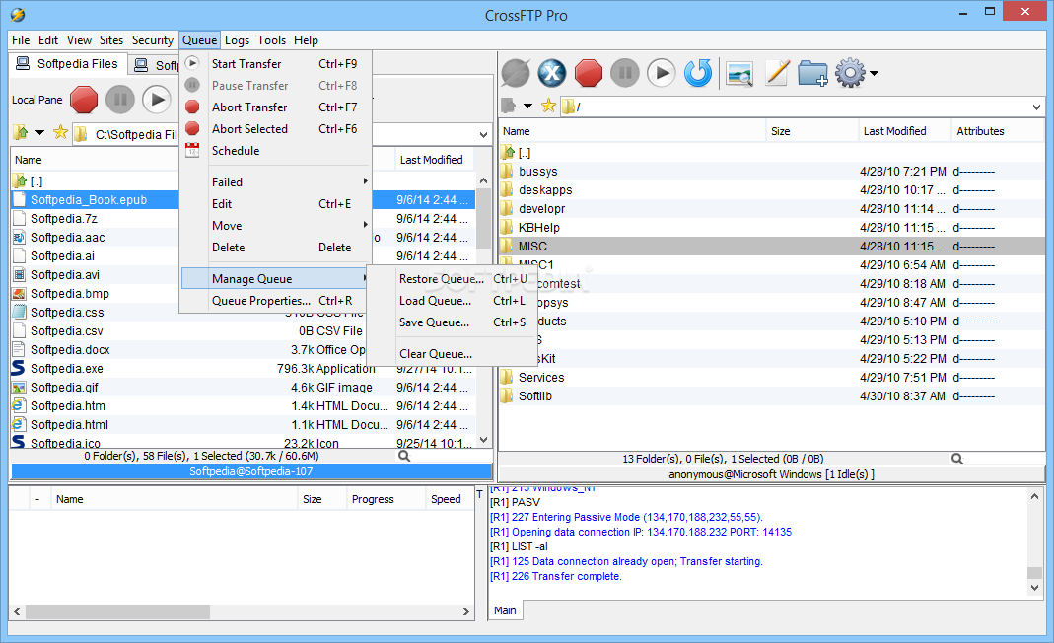Click the remote history icon beside star
The height and width of the screenshot is (643, 1054).
coord(508,106)
